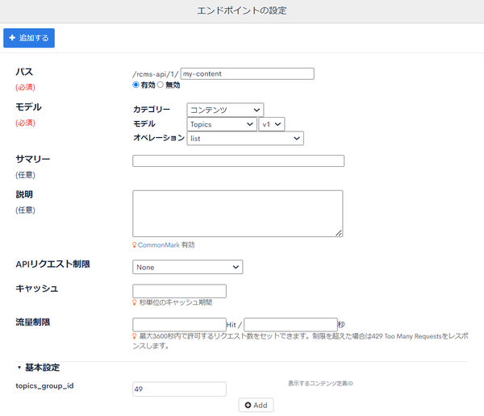Click the 説明 text area
Image resolution: width=484 pixels, height=416 pixels.
coord(238,214)
